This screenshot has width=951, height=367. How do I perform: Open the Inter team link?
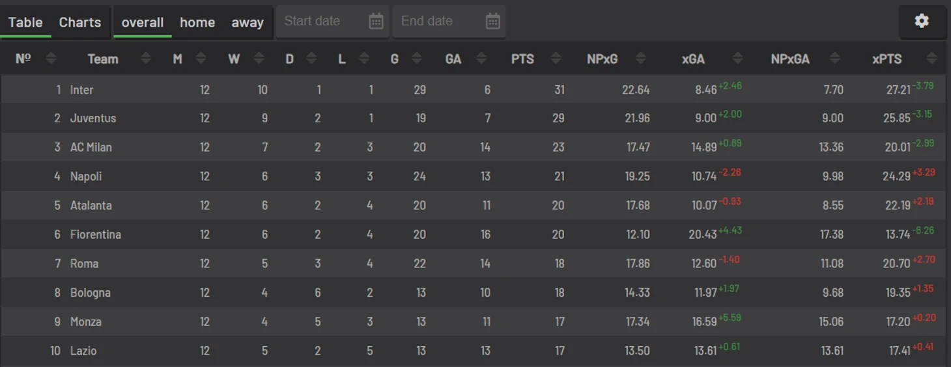pyautogui.click(x=81, y=90)
